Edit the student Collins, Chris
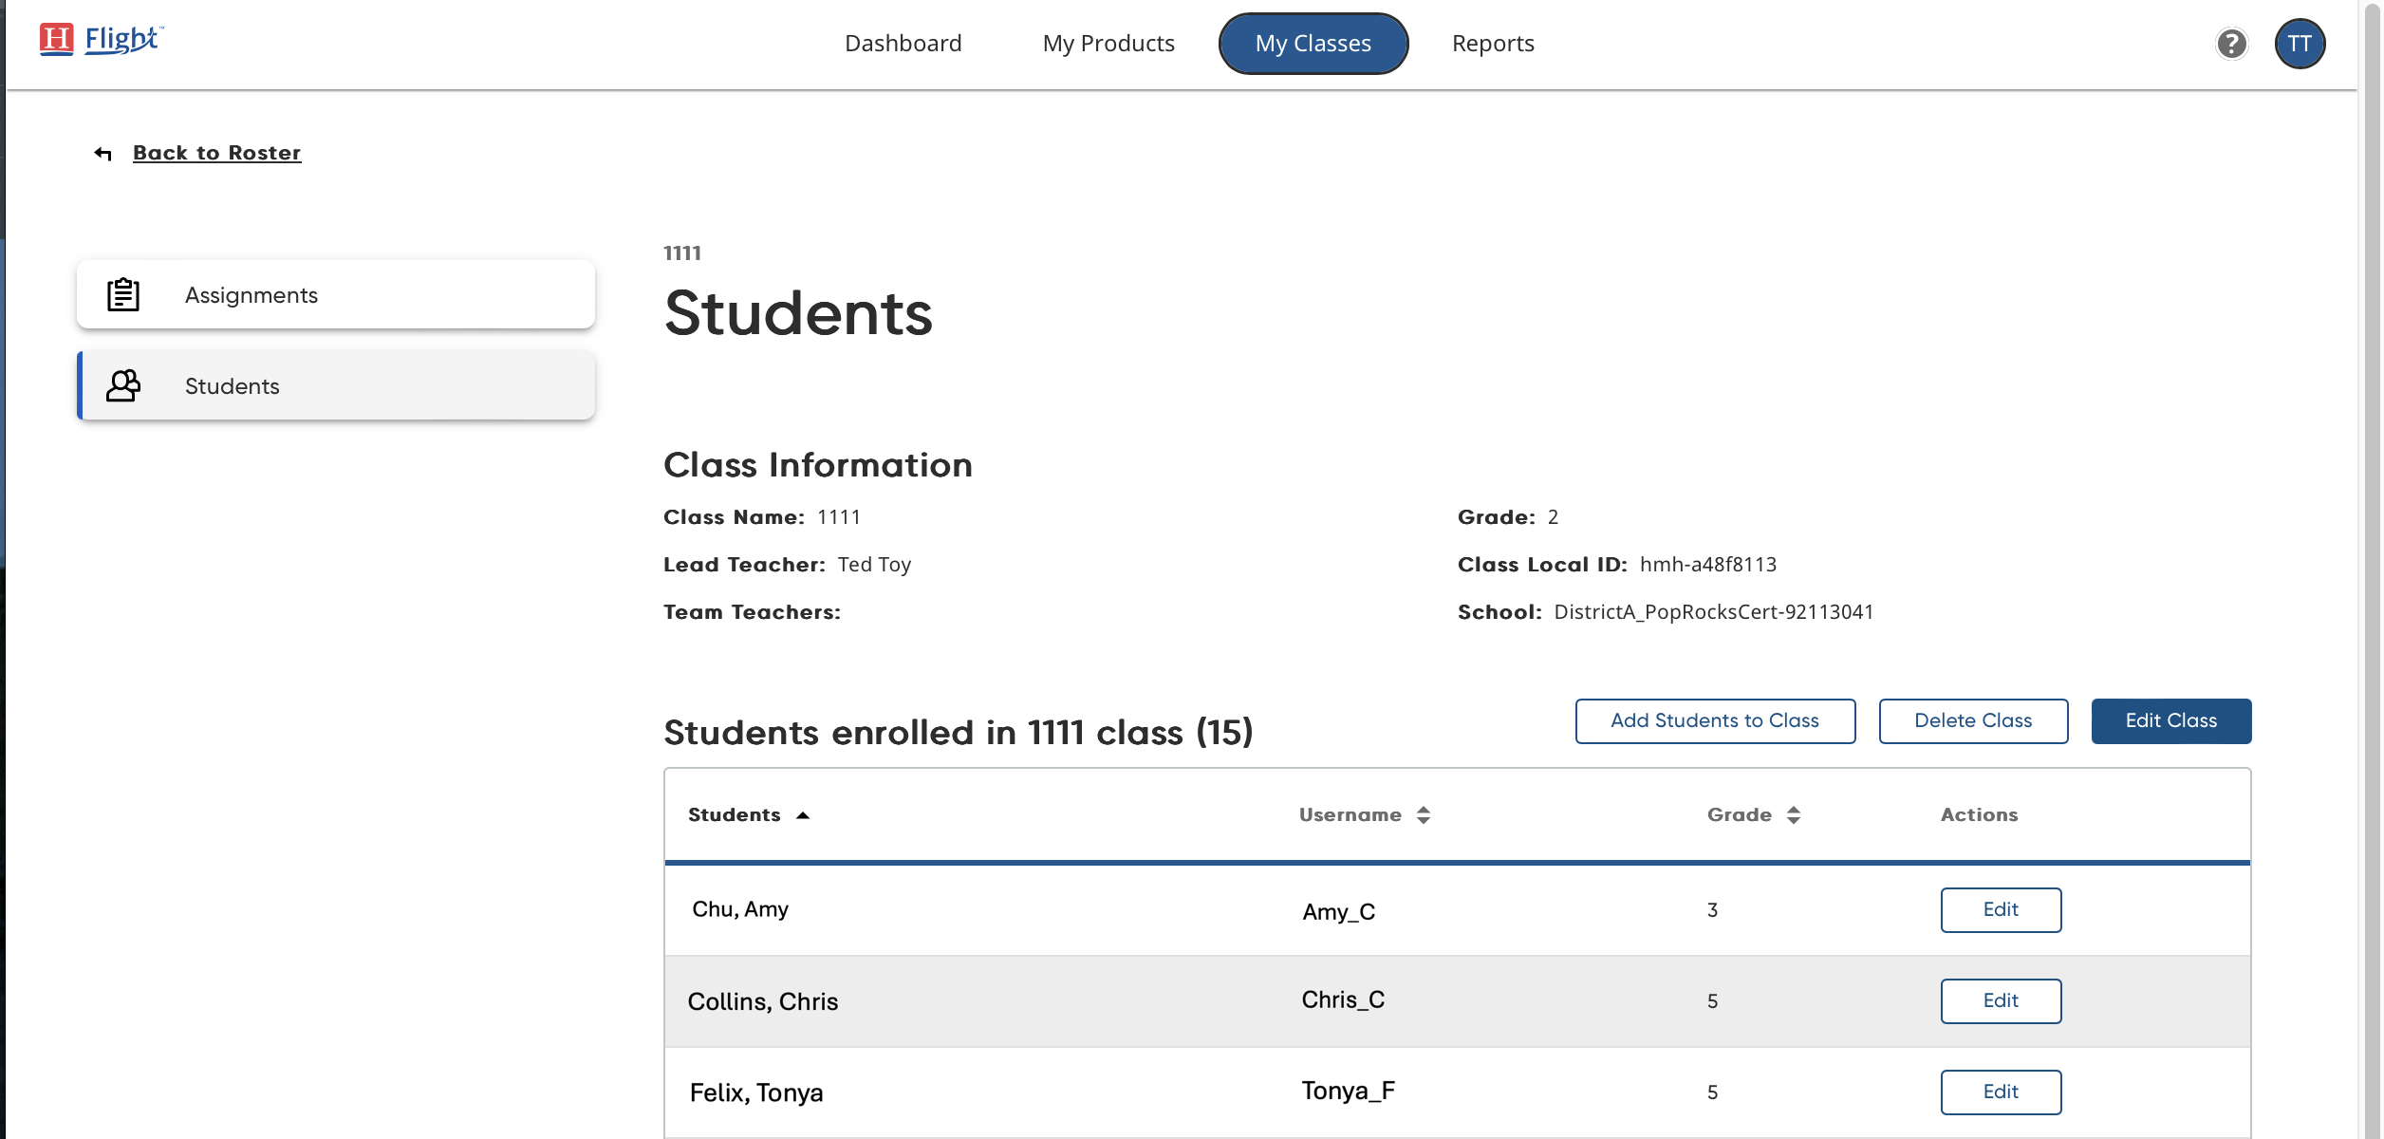The height and width of the screenshot is (1139, 2384). pos(2001,1000)
